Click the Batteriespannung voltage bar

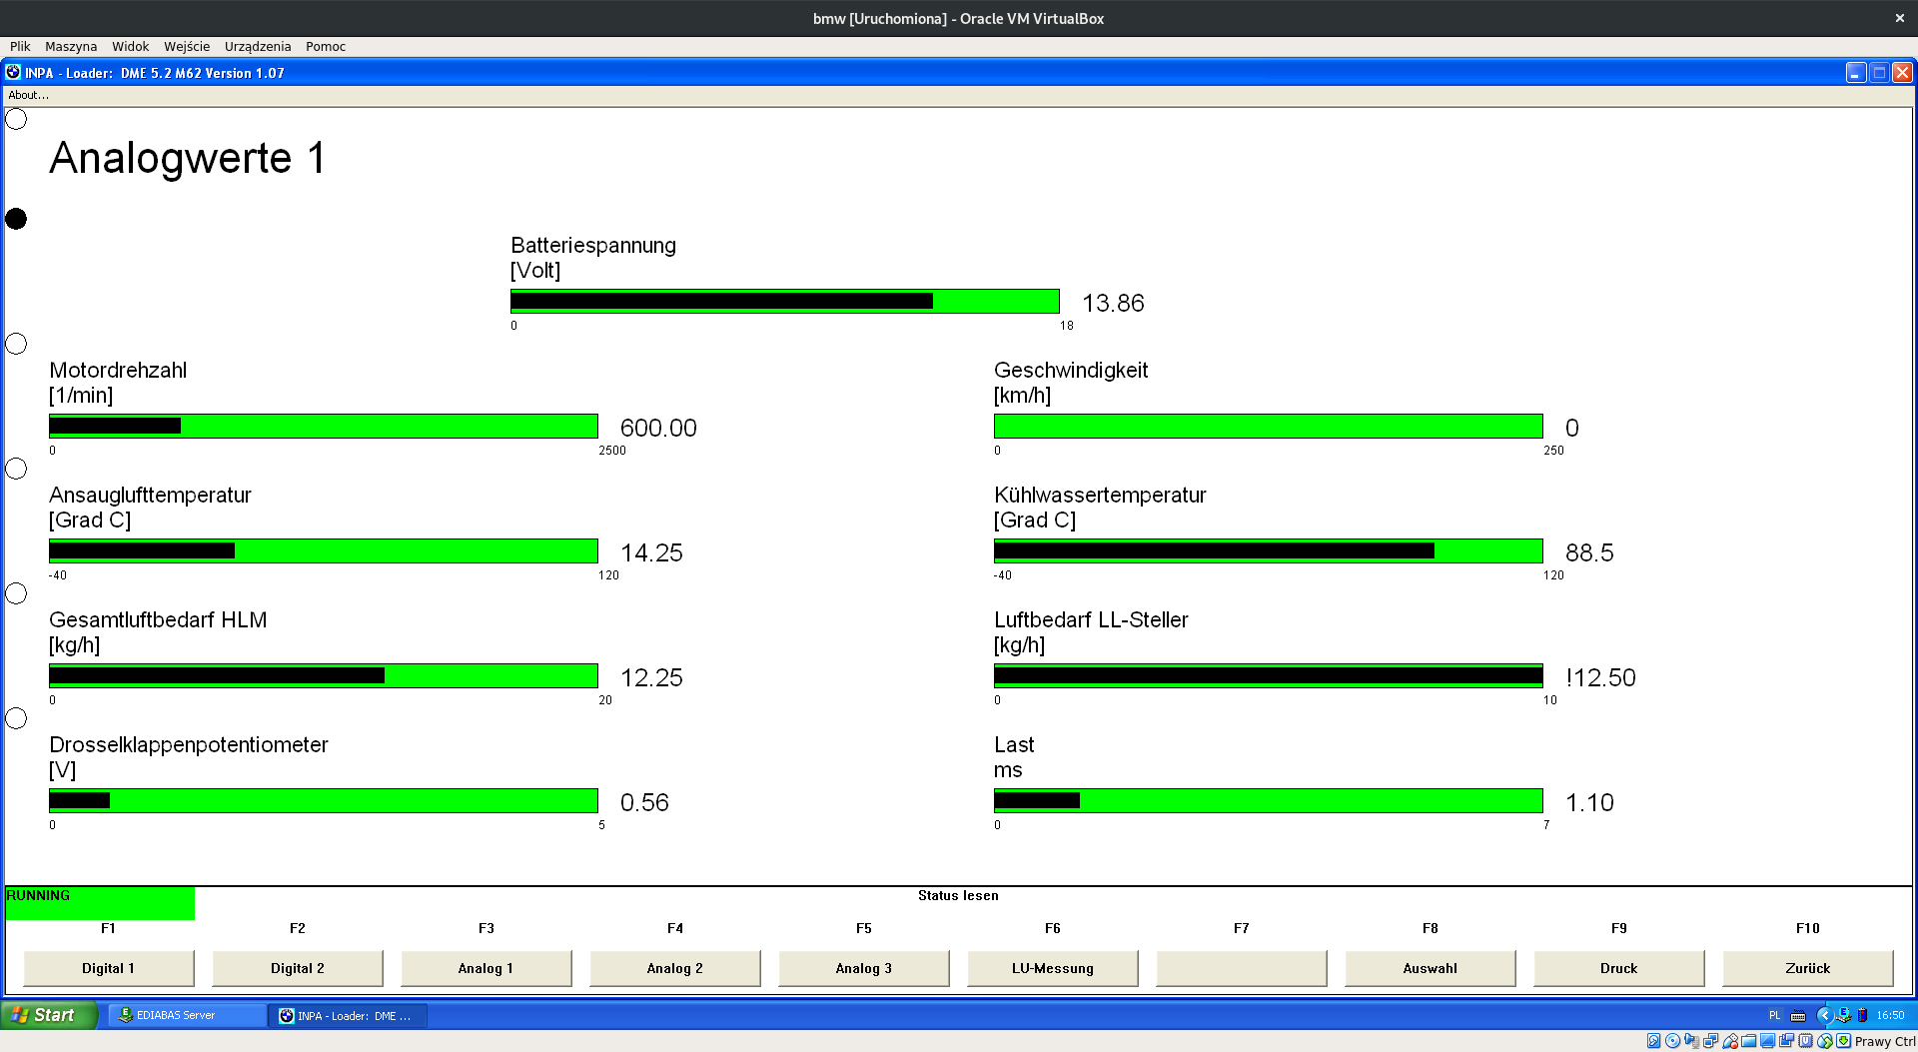coord(784,301)
